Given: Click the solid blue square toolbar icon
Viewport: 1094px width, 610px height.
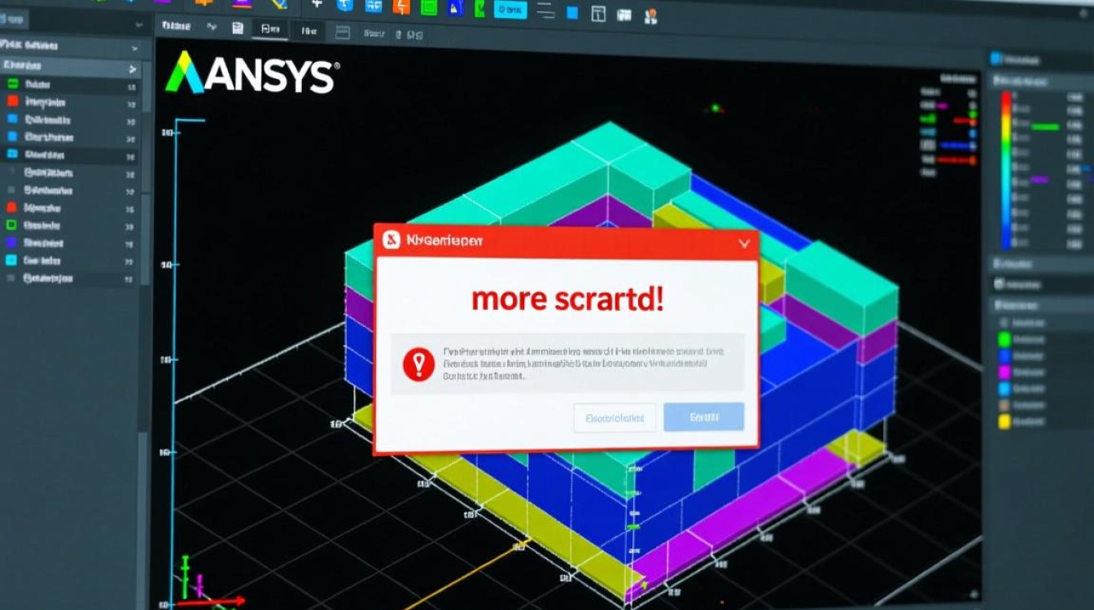Looking at the screenshot, I should click(572, 12).
